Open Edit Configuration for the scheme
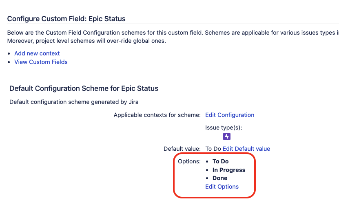The image size is (339, 209). (230, 115)
